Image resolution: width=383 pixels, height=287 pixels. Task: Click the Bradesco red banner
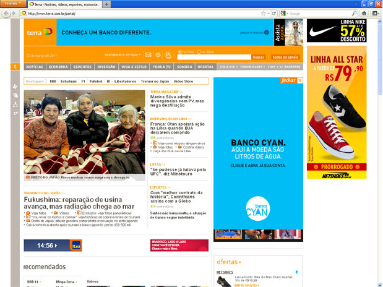(179, 245)
